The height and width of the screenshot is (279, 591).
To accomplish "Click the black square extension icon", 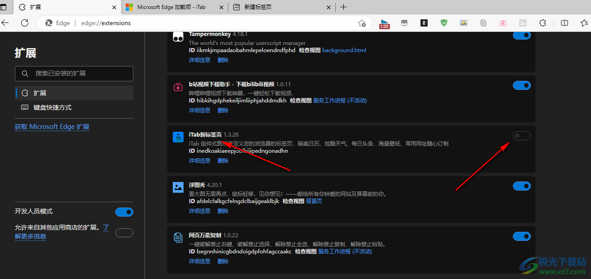I will [424, 23].
